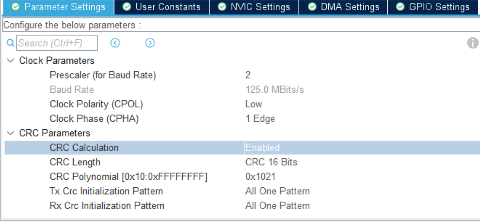Click the GPIO Settings checkmark icon
480x222 pixels.
point(400,7)
